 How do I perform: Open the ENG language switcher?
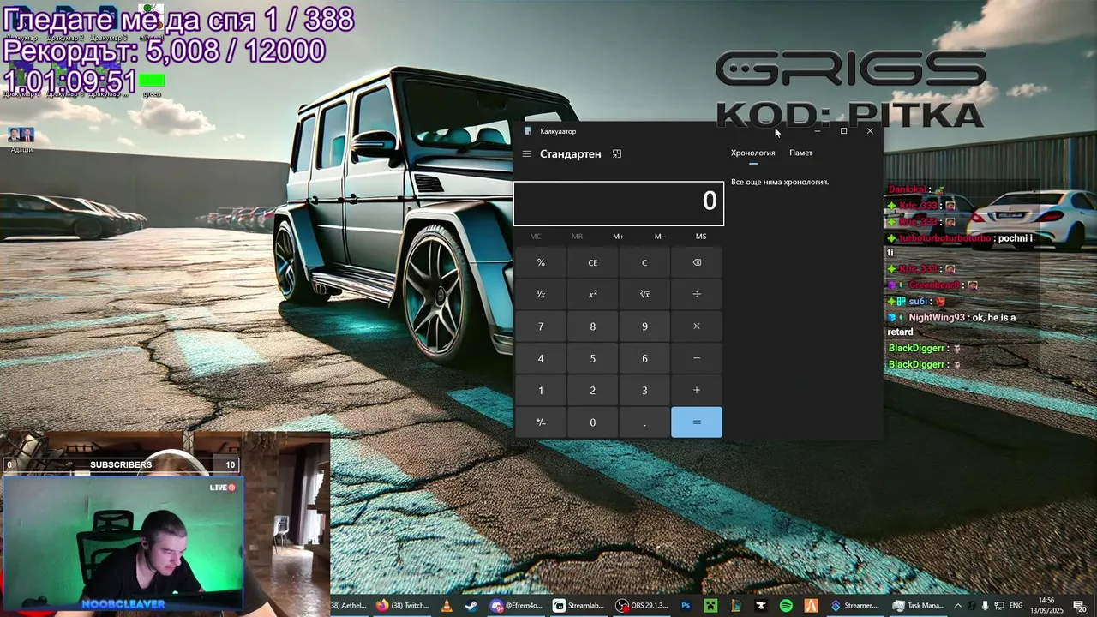[x=1016, y=606]
